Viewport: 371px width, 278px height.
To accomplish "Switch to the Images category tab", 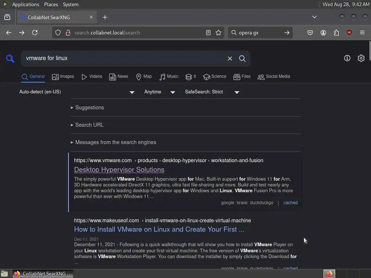I will coord(63,77).
